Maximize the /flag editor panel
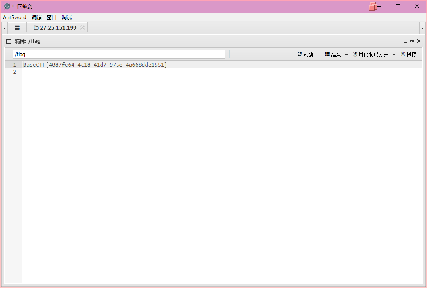Screen dimensions: 427x288 point(412,41)
